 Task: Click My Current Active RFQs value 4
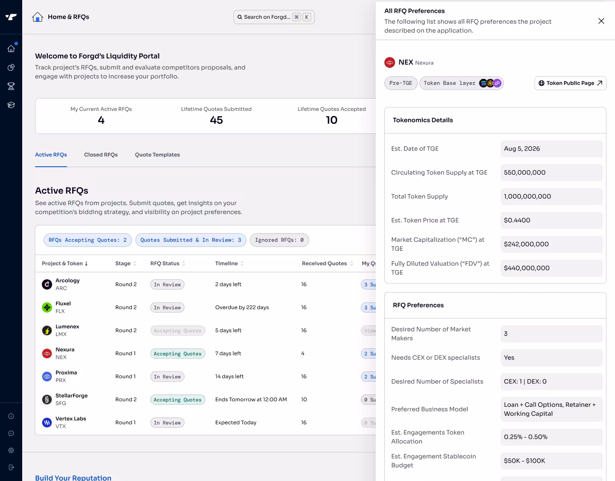click(101, 120)
